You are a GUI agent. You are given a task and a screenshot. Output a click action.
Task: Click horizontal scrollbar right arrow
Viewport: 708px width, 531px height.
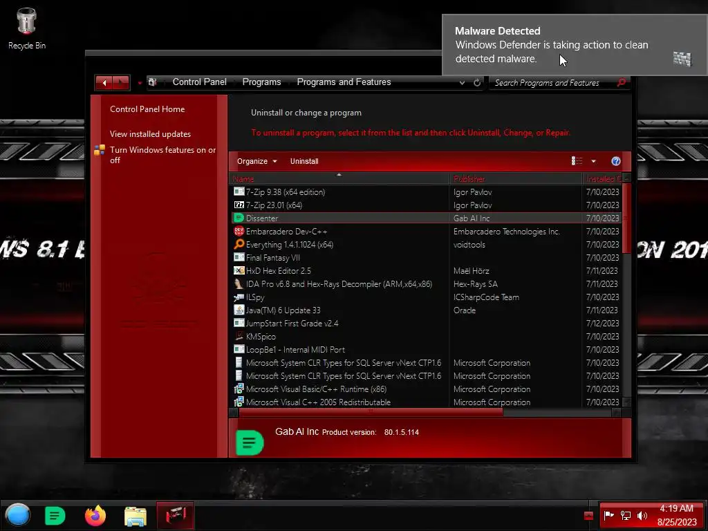point(616,412)
